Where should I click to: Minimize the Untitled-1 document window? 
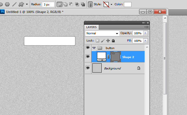(143, 12)
